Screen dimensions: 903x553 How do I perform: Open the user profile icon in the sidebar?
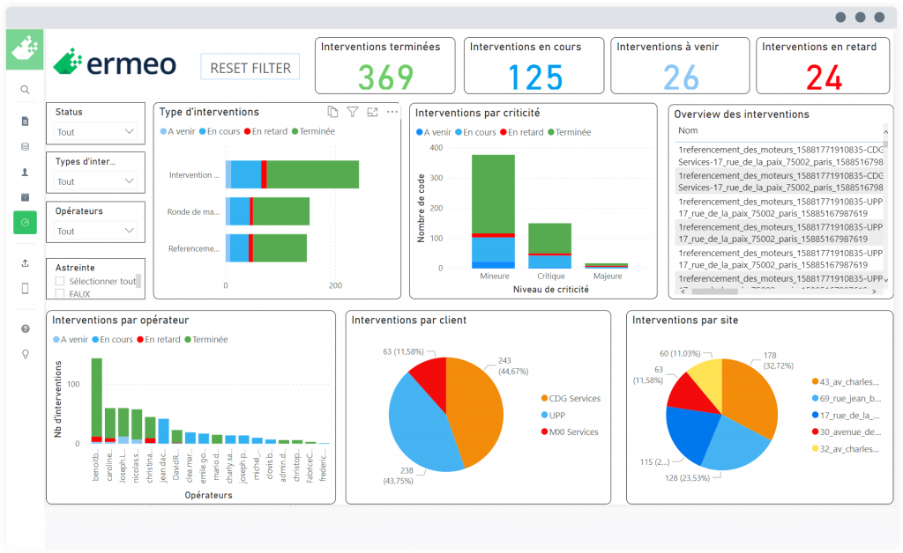[25, 172]
